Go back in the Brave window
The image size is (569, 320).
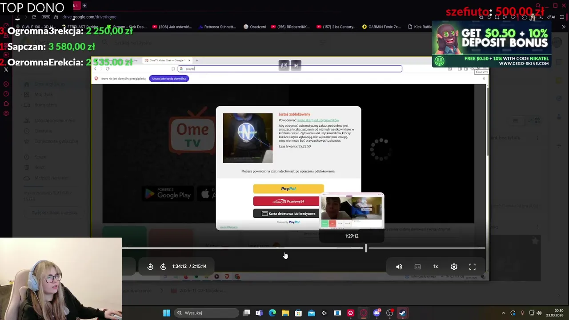95,68
